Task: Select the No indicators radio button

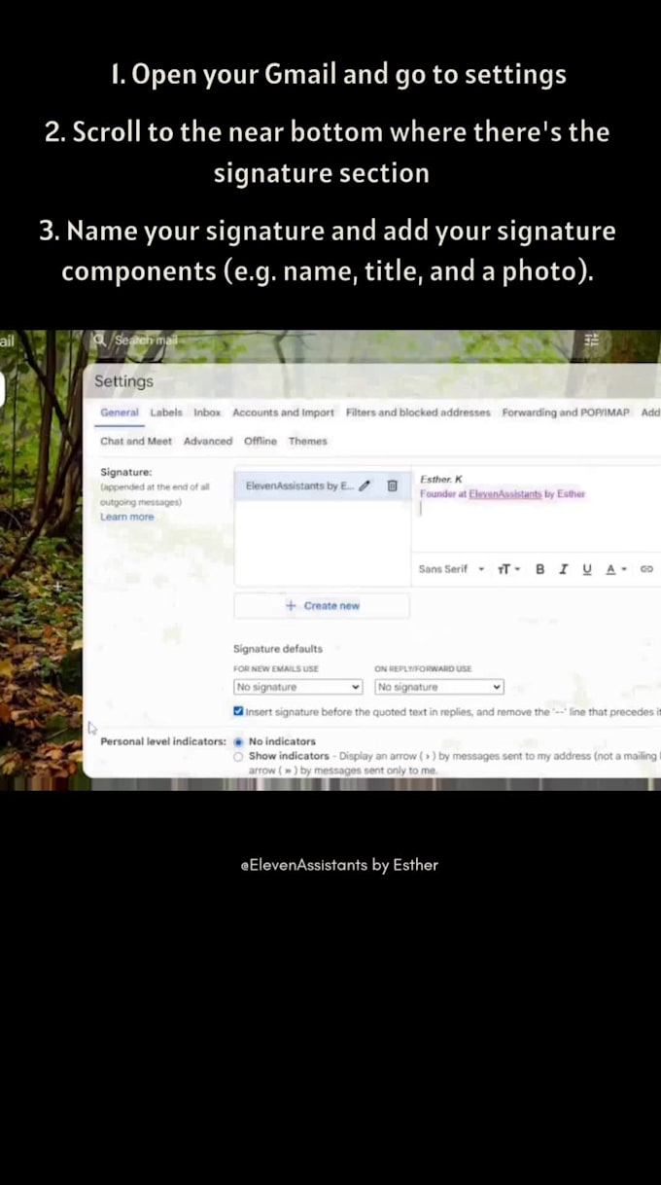Action: click(238, 741)
